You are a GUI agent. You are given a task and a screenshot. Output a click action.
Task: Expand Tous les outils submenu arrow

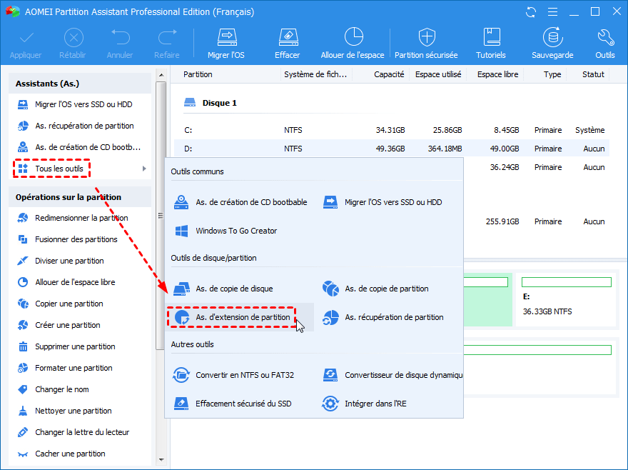144,169
